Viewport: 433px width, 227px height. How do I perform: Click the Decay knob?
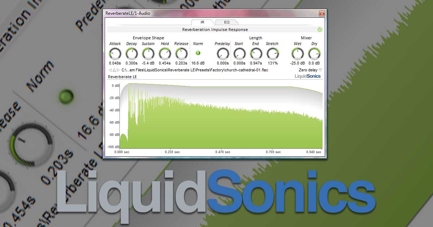point(132,54)
